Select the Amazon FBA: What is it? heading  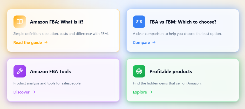tap(57, 22)
